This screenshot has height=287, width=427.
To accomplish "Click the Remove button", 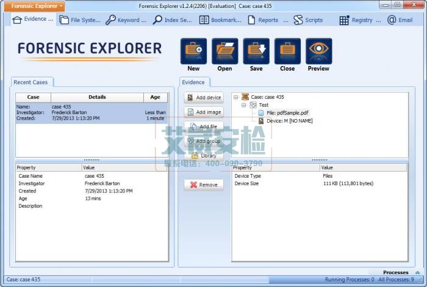I will (204, 185).
